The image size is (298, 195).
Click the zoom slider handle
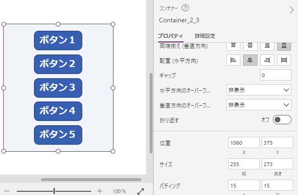pos(54,191)
